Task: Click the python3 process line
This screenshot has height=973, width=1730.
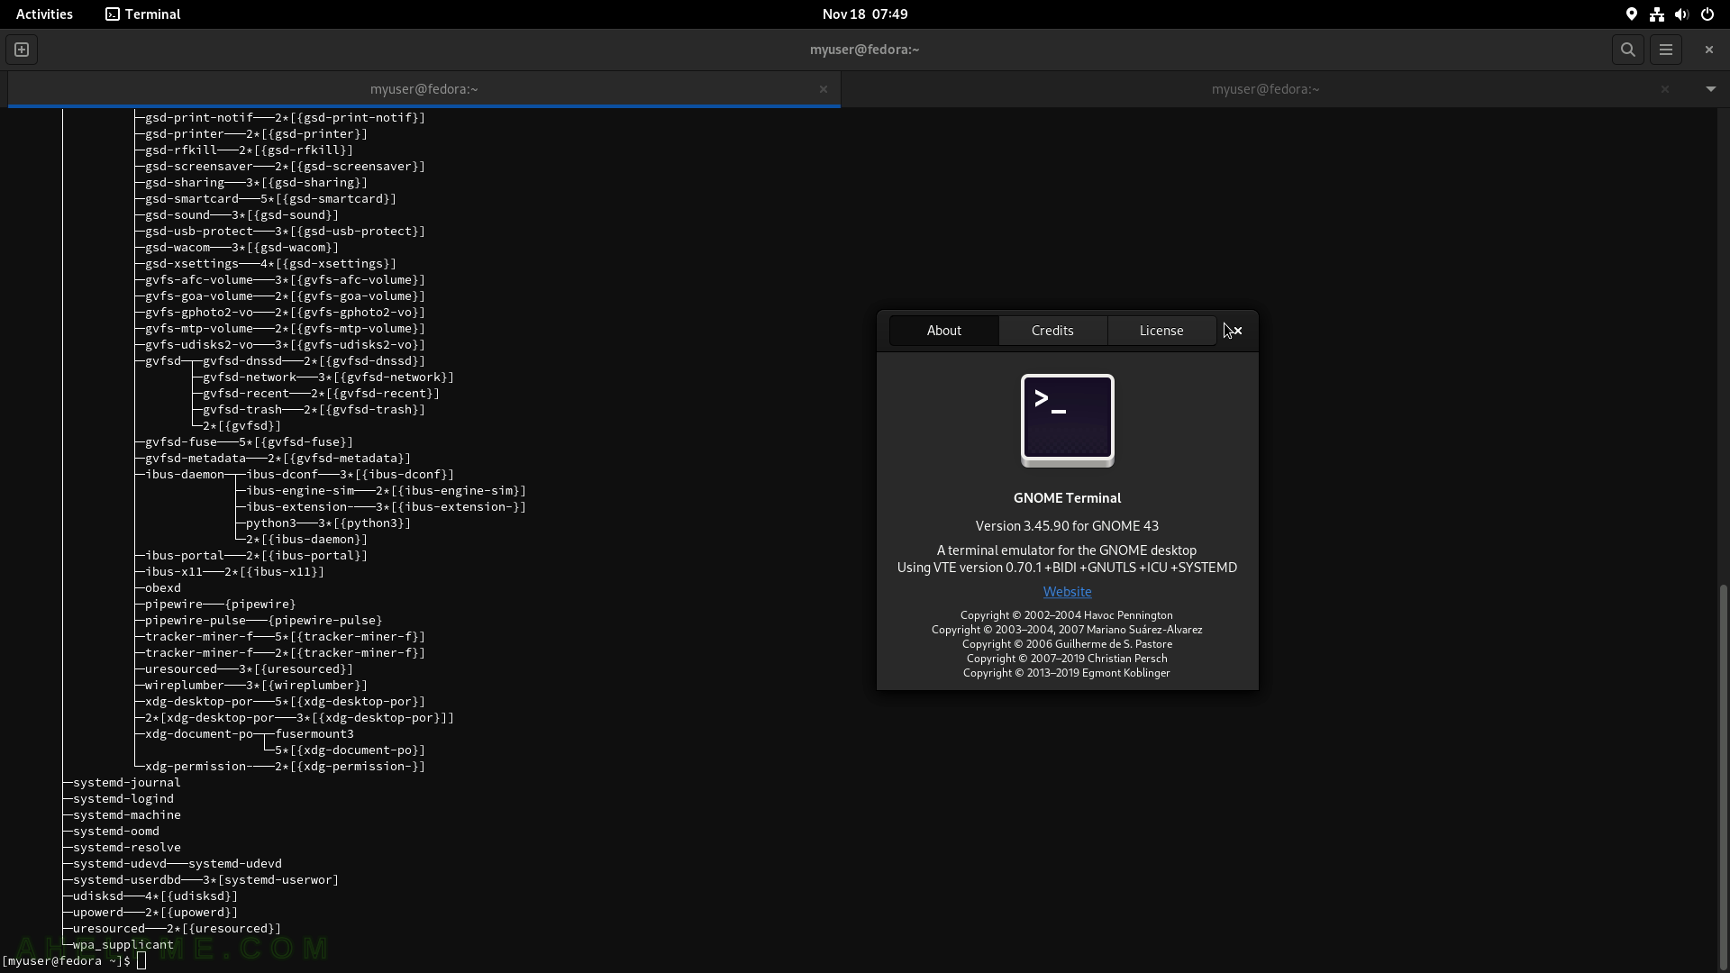Action: [x=328, y=523]
